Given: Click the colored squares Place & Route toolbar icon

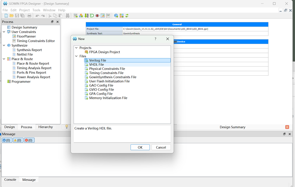Looking at the screenshot, I should click(x=121, y=16).
